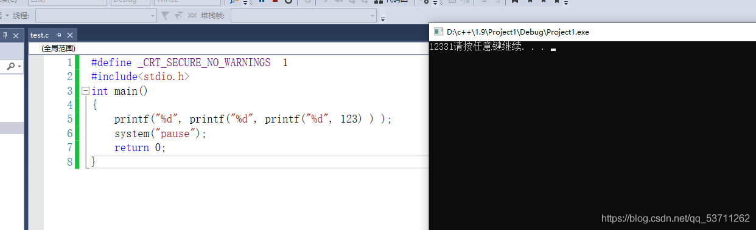Click line number 1 in the gutter

click(x=69, y=63)
